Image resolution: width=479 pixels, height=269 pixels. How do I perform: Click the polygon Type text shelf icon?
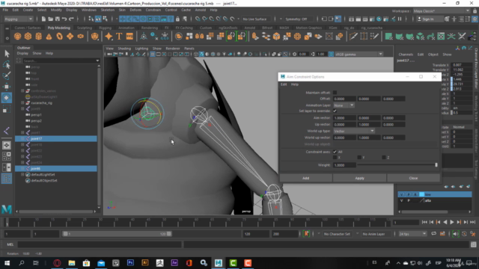[119, 37]
